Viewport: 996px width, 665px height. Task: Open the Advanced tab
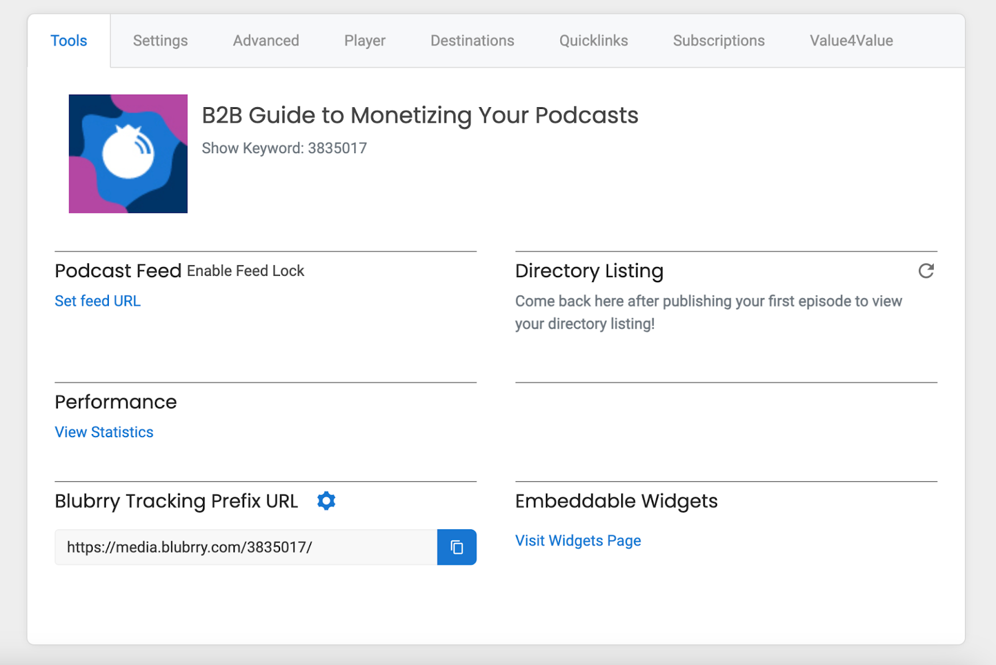(265, 40)
